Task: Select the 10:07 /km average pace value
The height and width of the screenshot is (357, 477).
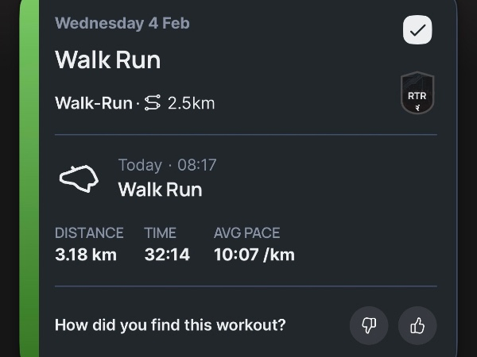Action: click(x=254, y=255)
